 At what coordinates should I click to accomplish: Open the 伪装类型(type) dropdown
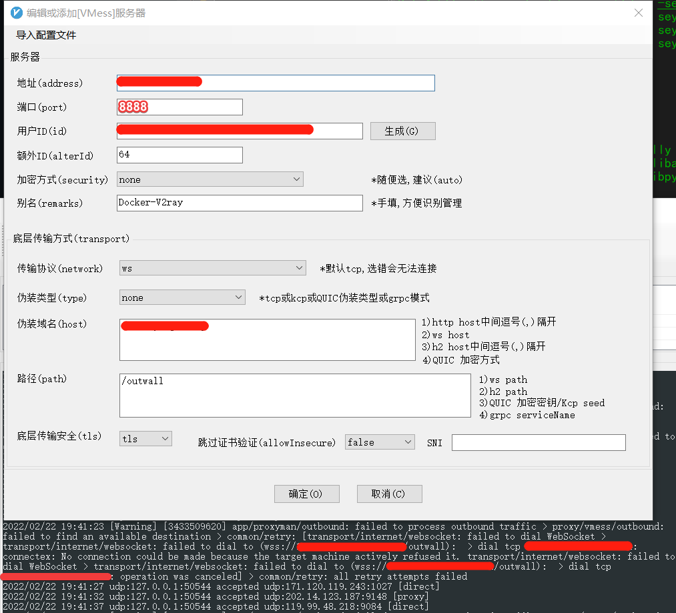pos(182,297)
